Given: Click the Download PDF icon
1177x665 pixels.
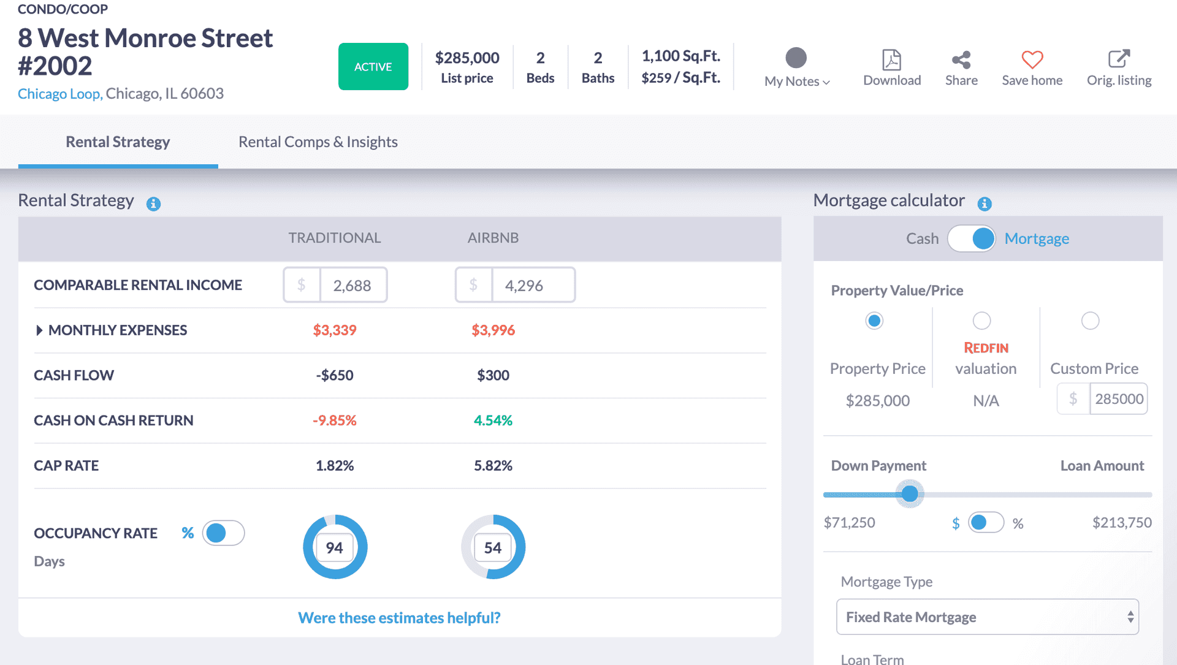Looking at the screenshot, I should [891, 59].
